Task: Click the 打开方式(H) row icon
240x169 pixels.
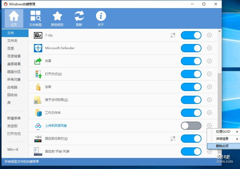Action: [38, 74]
